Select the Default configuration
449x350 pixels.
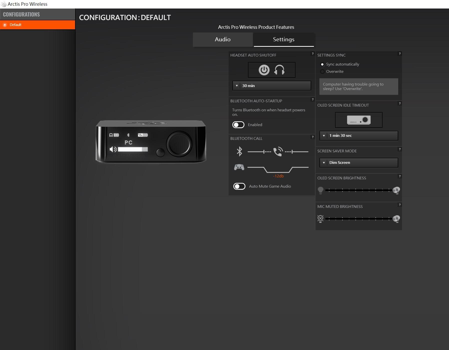[38, 25]
